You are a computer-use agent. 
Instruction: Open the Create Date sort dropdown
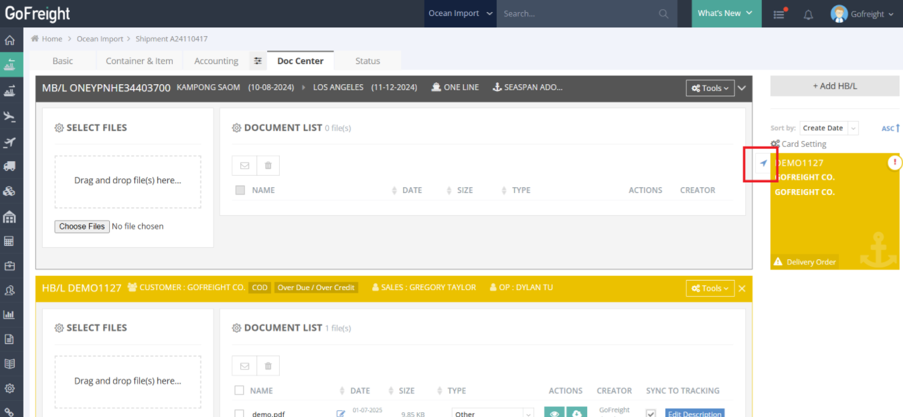[829, 128]
